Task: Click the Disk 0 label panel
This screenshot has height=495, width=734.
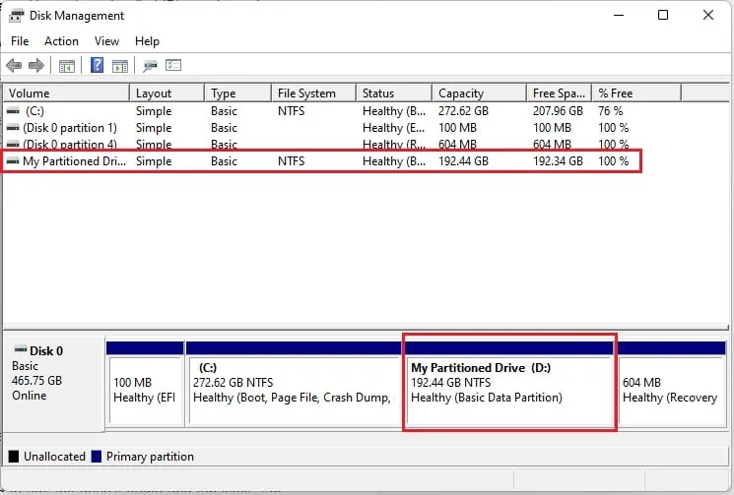Action: [x=54, y=384]
